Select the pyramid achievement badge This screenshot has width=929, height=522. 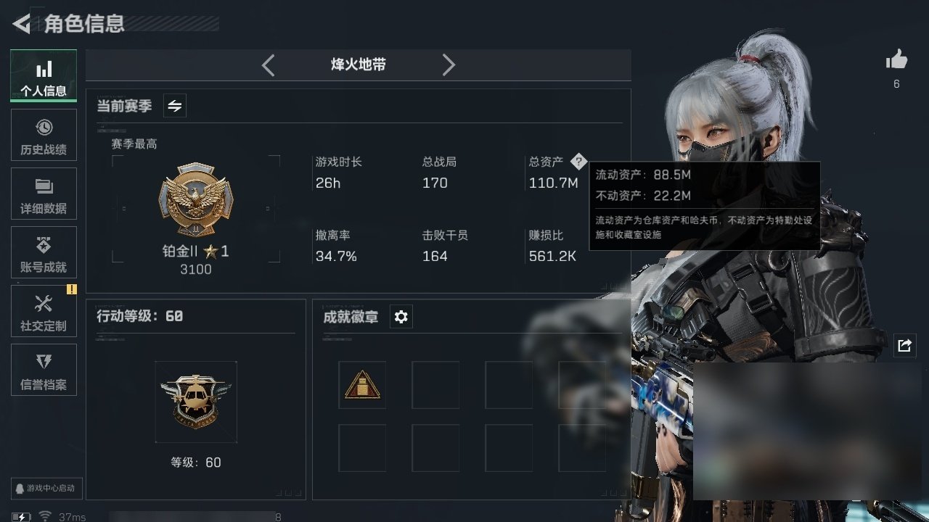pyautogui.click(x=362, y=385)
